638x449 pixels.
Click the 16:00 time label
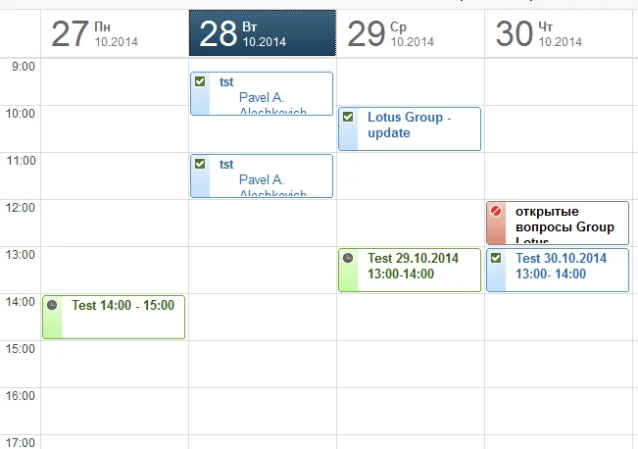(21, 396)
